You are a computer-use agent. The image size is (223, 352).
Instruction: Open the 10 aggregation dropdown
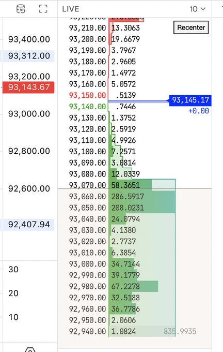(198, 9)
